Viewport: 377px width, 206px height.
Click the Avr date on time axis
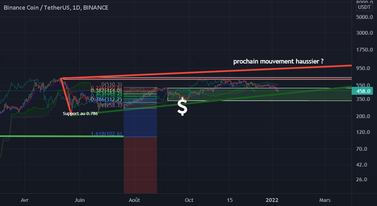click(x=25, y=200)
